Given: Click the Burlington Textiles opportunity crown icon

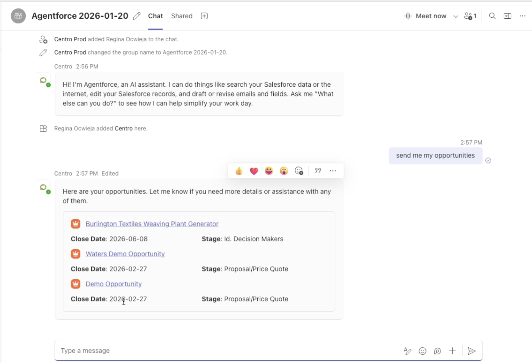Looking at the screenshot, I should [x=76, y=224].
